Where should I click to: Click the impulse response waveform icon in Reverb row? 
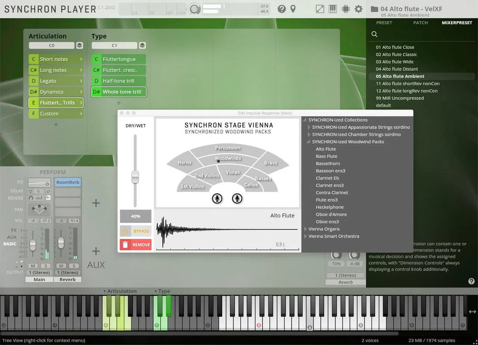pos(48,198)
